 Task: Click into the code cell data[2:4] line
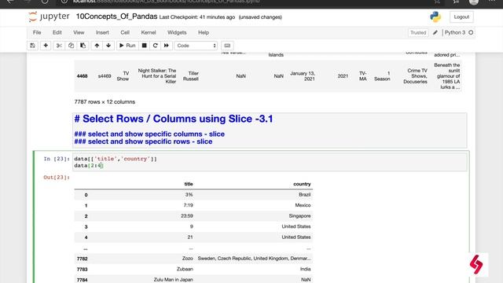click(x=89, y=166)
